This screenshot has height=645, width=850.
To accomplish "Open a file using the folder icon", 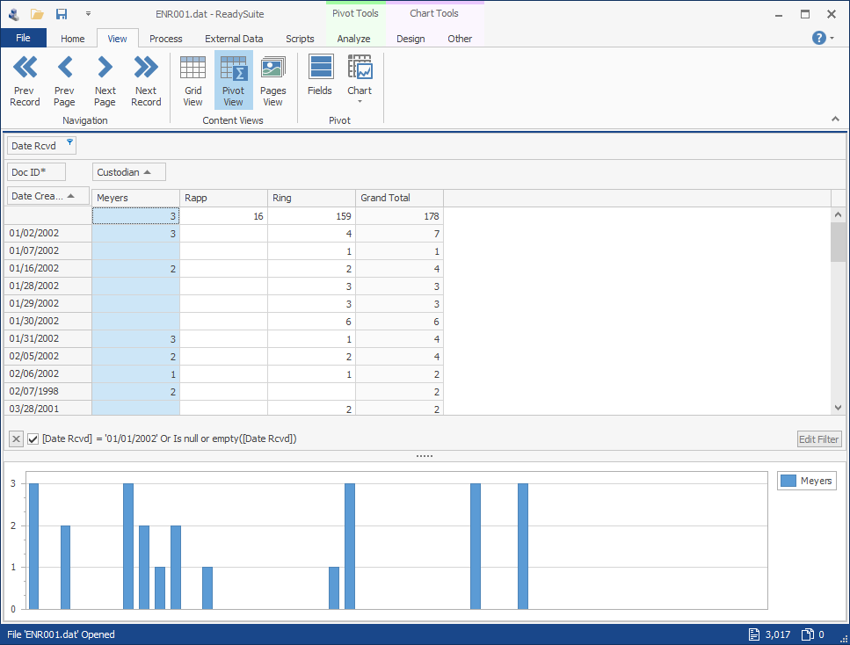I will coord(36,13).
